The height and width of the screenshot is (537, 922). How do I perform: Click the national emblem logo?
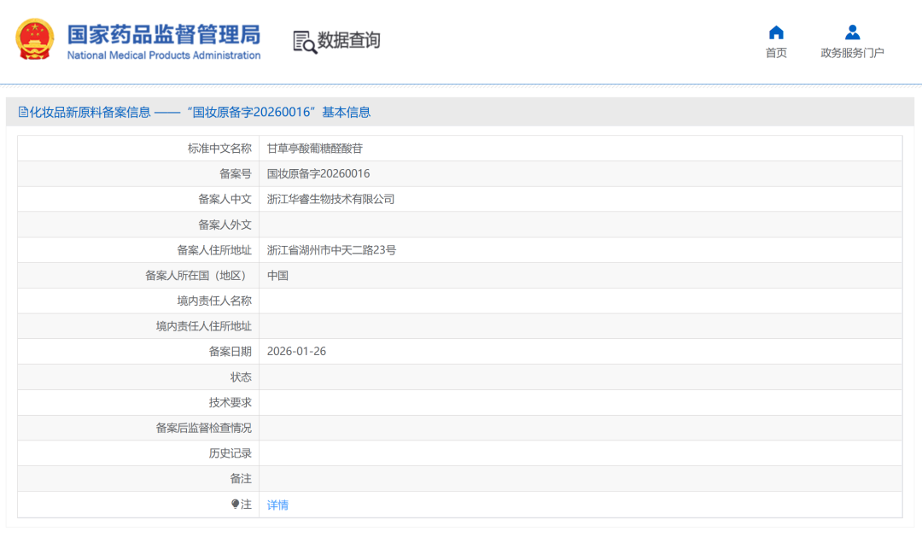(x=33, y=38)
